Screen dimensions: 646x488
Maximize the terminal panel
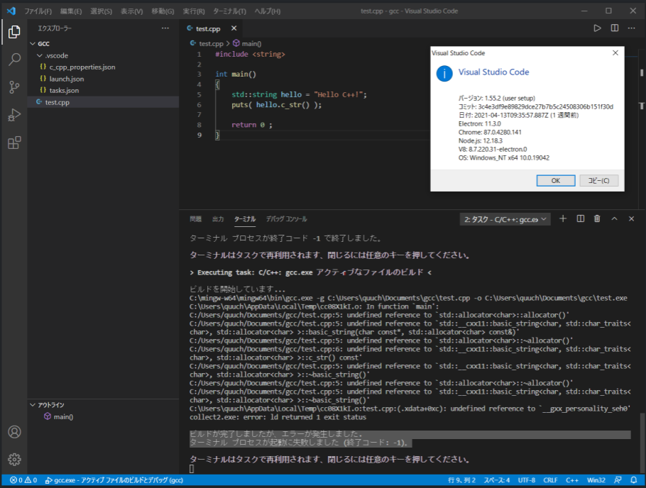[613, 219]
